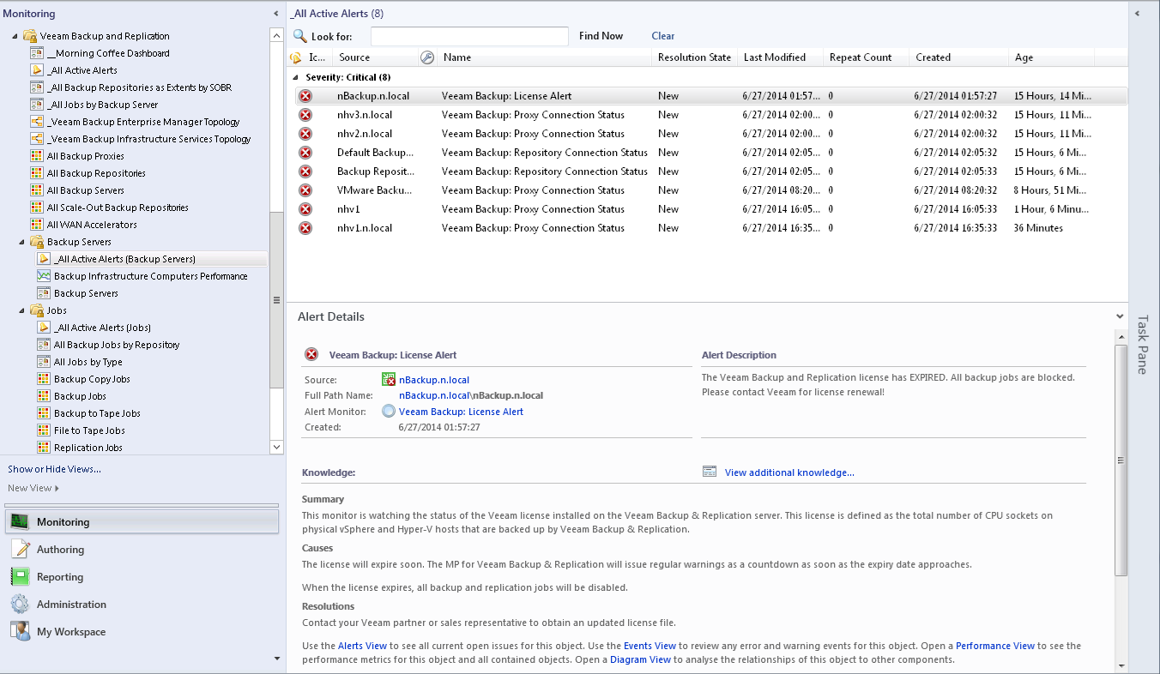Select All Backup Proxies in navigation tree
1160x674 pixels.
click(85, 156)
